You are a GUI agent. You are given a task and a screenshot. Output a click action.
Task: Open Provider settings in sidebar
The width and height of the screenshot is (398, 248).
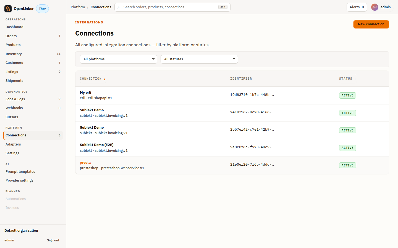coord(33,180)
